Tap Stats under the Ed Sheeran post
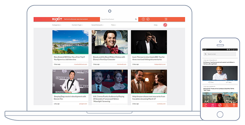Viewport: 245px width, 125px height. click(x=228, y=82)
